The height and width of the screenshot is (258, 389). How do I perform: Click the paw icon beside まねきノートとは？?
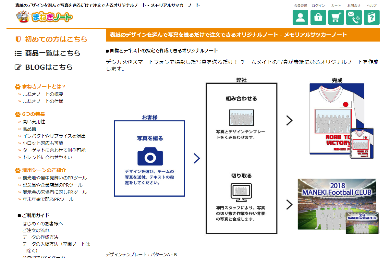click(18, 87)
